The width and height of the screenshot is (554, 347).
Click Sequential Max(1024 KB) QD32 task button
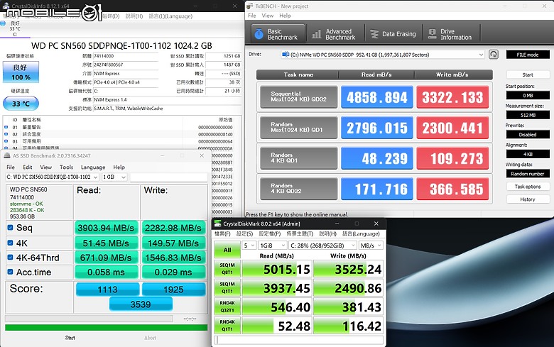[299, 97]
